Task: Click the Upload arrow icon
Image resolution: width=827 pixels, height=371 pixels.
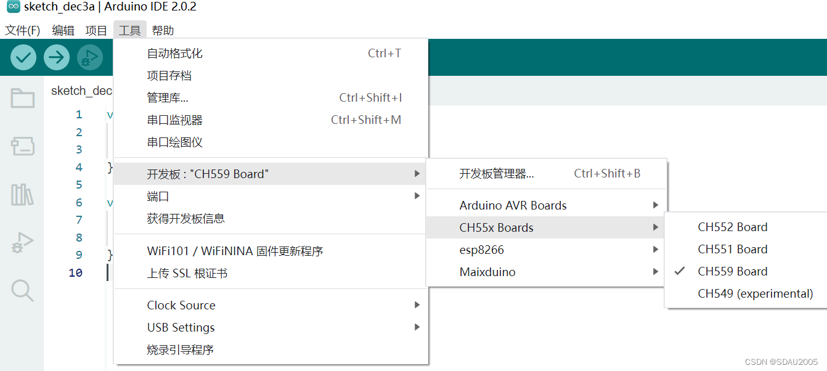Action: click(57, 57)
